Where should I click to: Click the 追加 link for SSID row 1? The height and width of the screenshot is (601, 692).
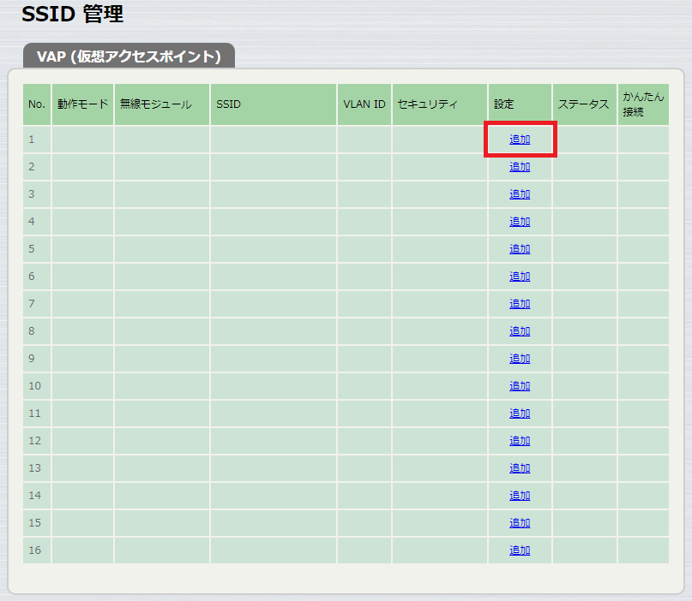(519, 139)
